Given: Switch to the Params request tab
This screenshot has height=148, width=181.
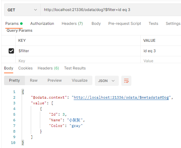Looking at the screenshot, I should pos(14,24).
